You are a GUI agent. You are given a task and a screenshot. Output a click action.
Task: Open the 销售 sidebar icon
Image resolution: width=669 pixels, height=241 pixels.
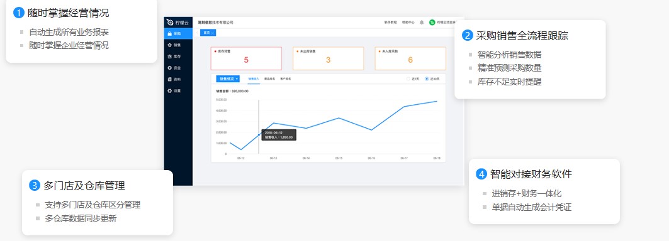170,45
